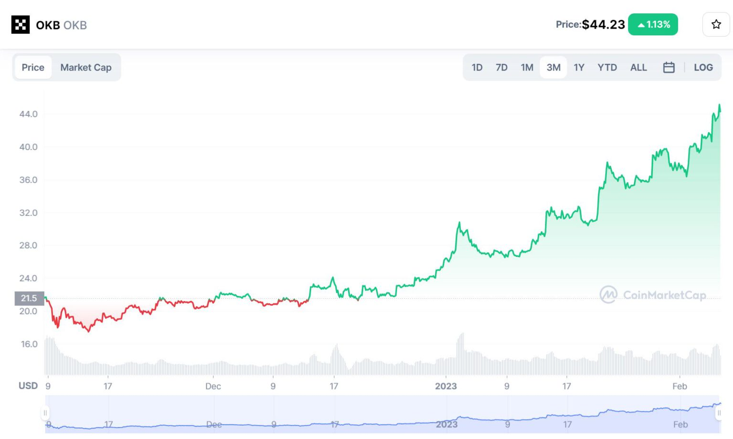Switch chart to 1Y range
Viewport: 733px width, 439px height.
(x=579, y=68)
